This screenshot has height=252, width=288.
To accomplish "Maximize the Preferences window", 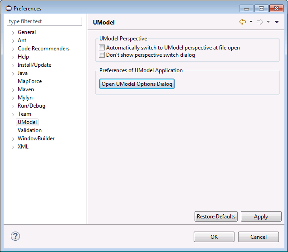I will coord(261,9).
